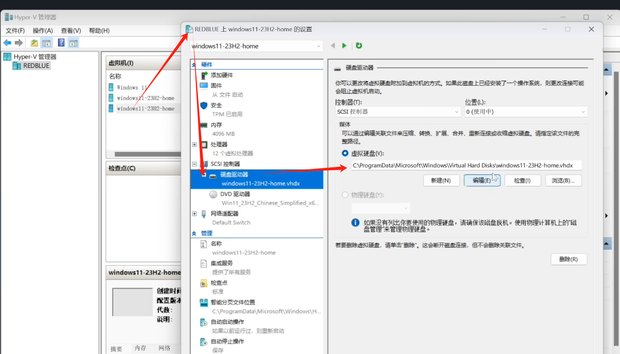This screenshot has width=620, height=354.
Task: Open the disabled 物理硬盘 dropdown list
Action: click(381, 208)
